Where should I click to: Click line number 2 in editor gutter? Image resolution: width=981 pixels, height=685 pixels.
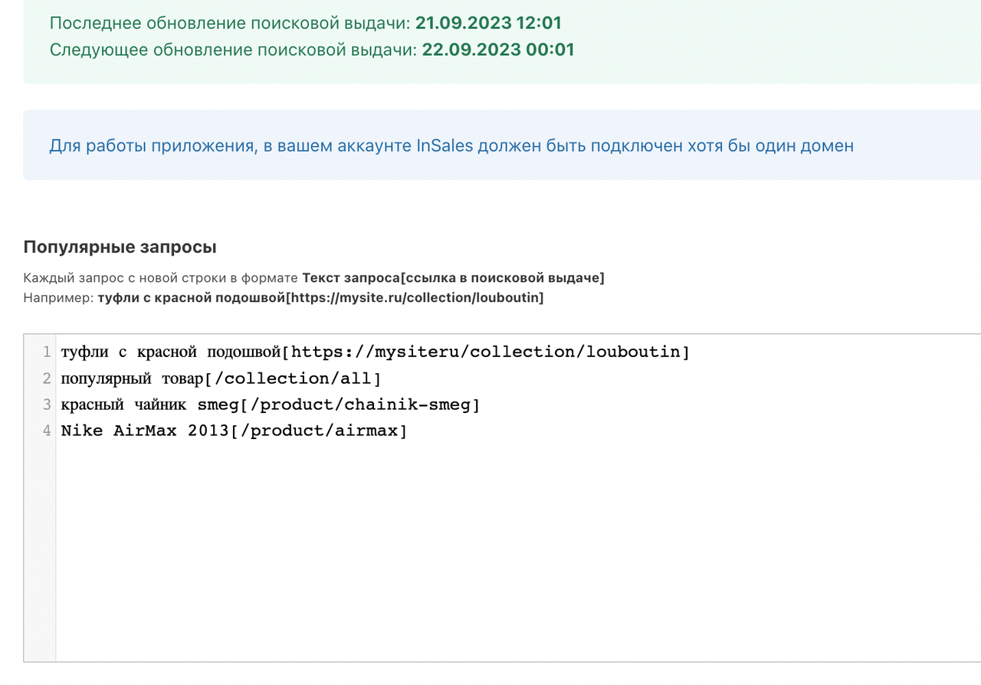[x=47, y=379]
